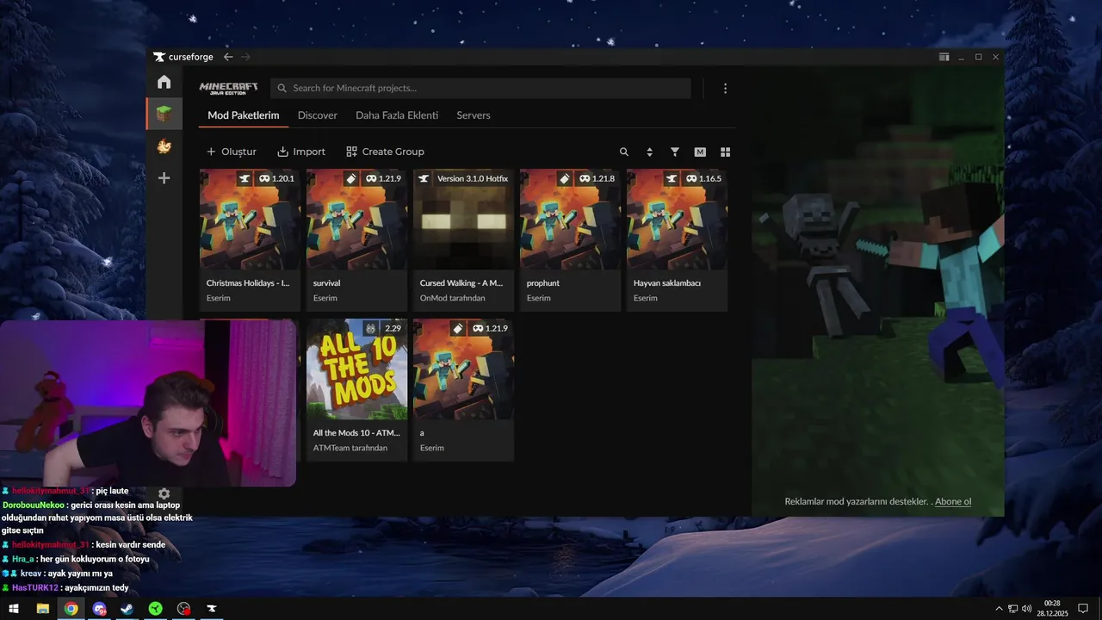Open the filter funnel icon
The width and height of the screenshot is (1102, 620).
pos(675,152)
